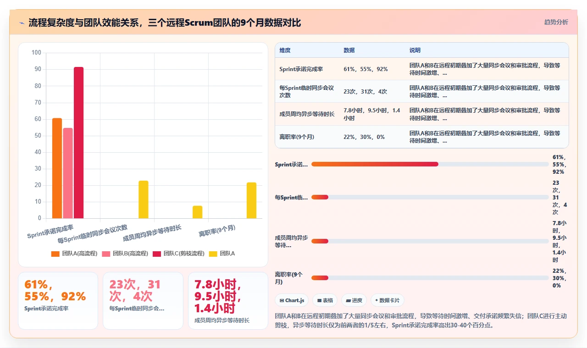The width and height of the screenshot is (587, 348).
Task: Toggle 团队B(高流程) pink legend item
Action: [125, 254]
